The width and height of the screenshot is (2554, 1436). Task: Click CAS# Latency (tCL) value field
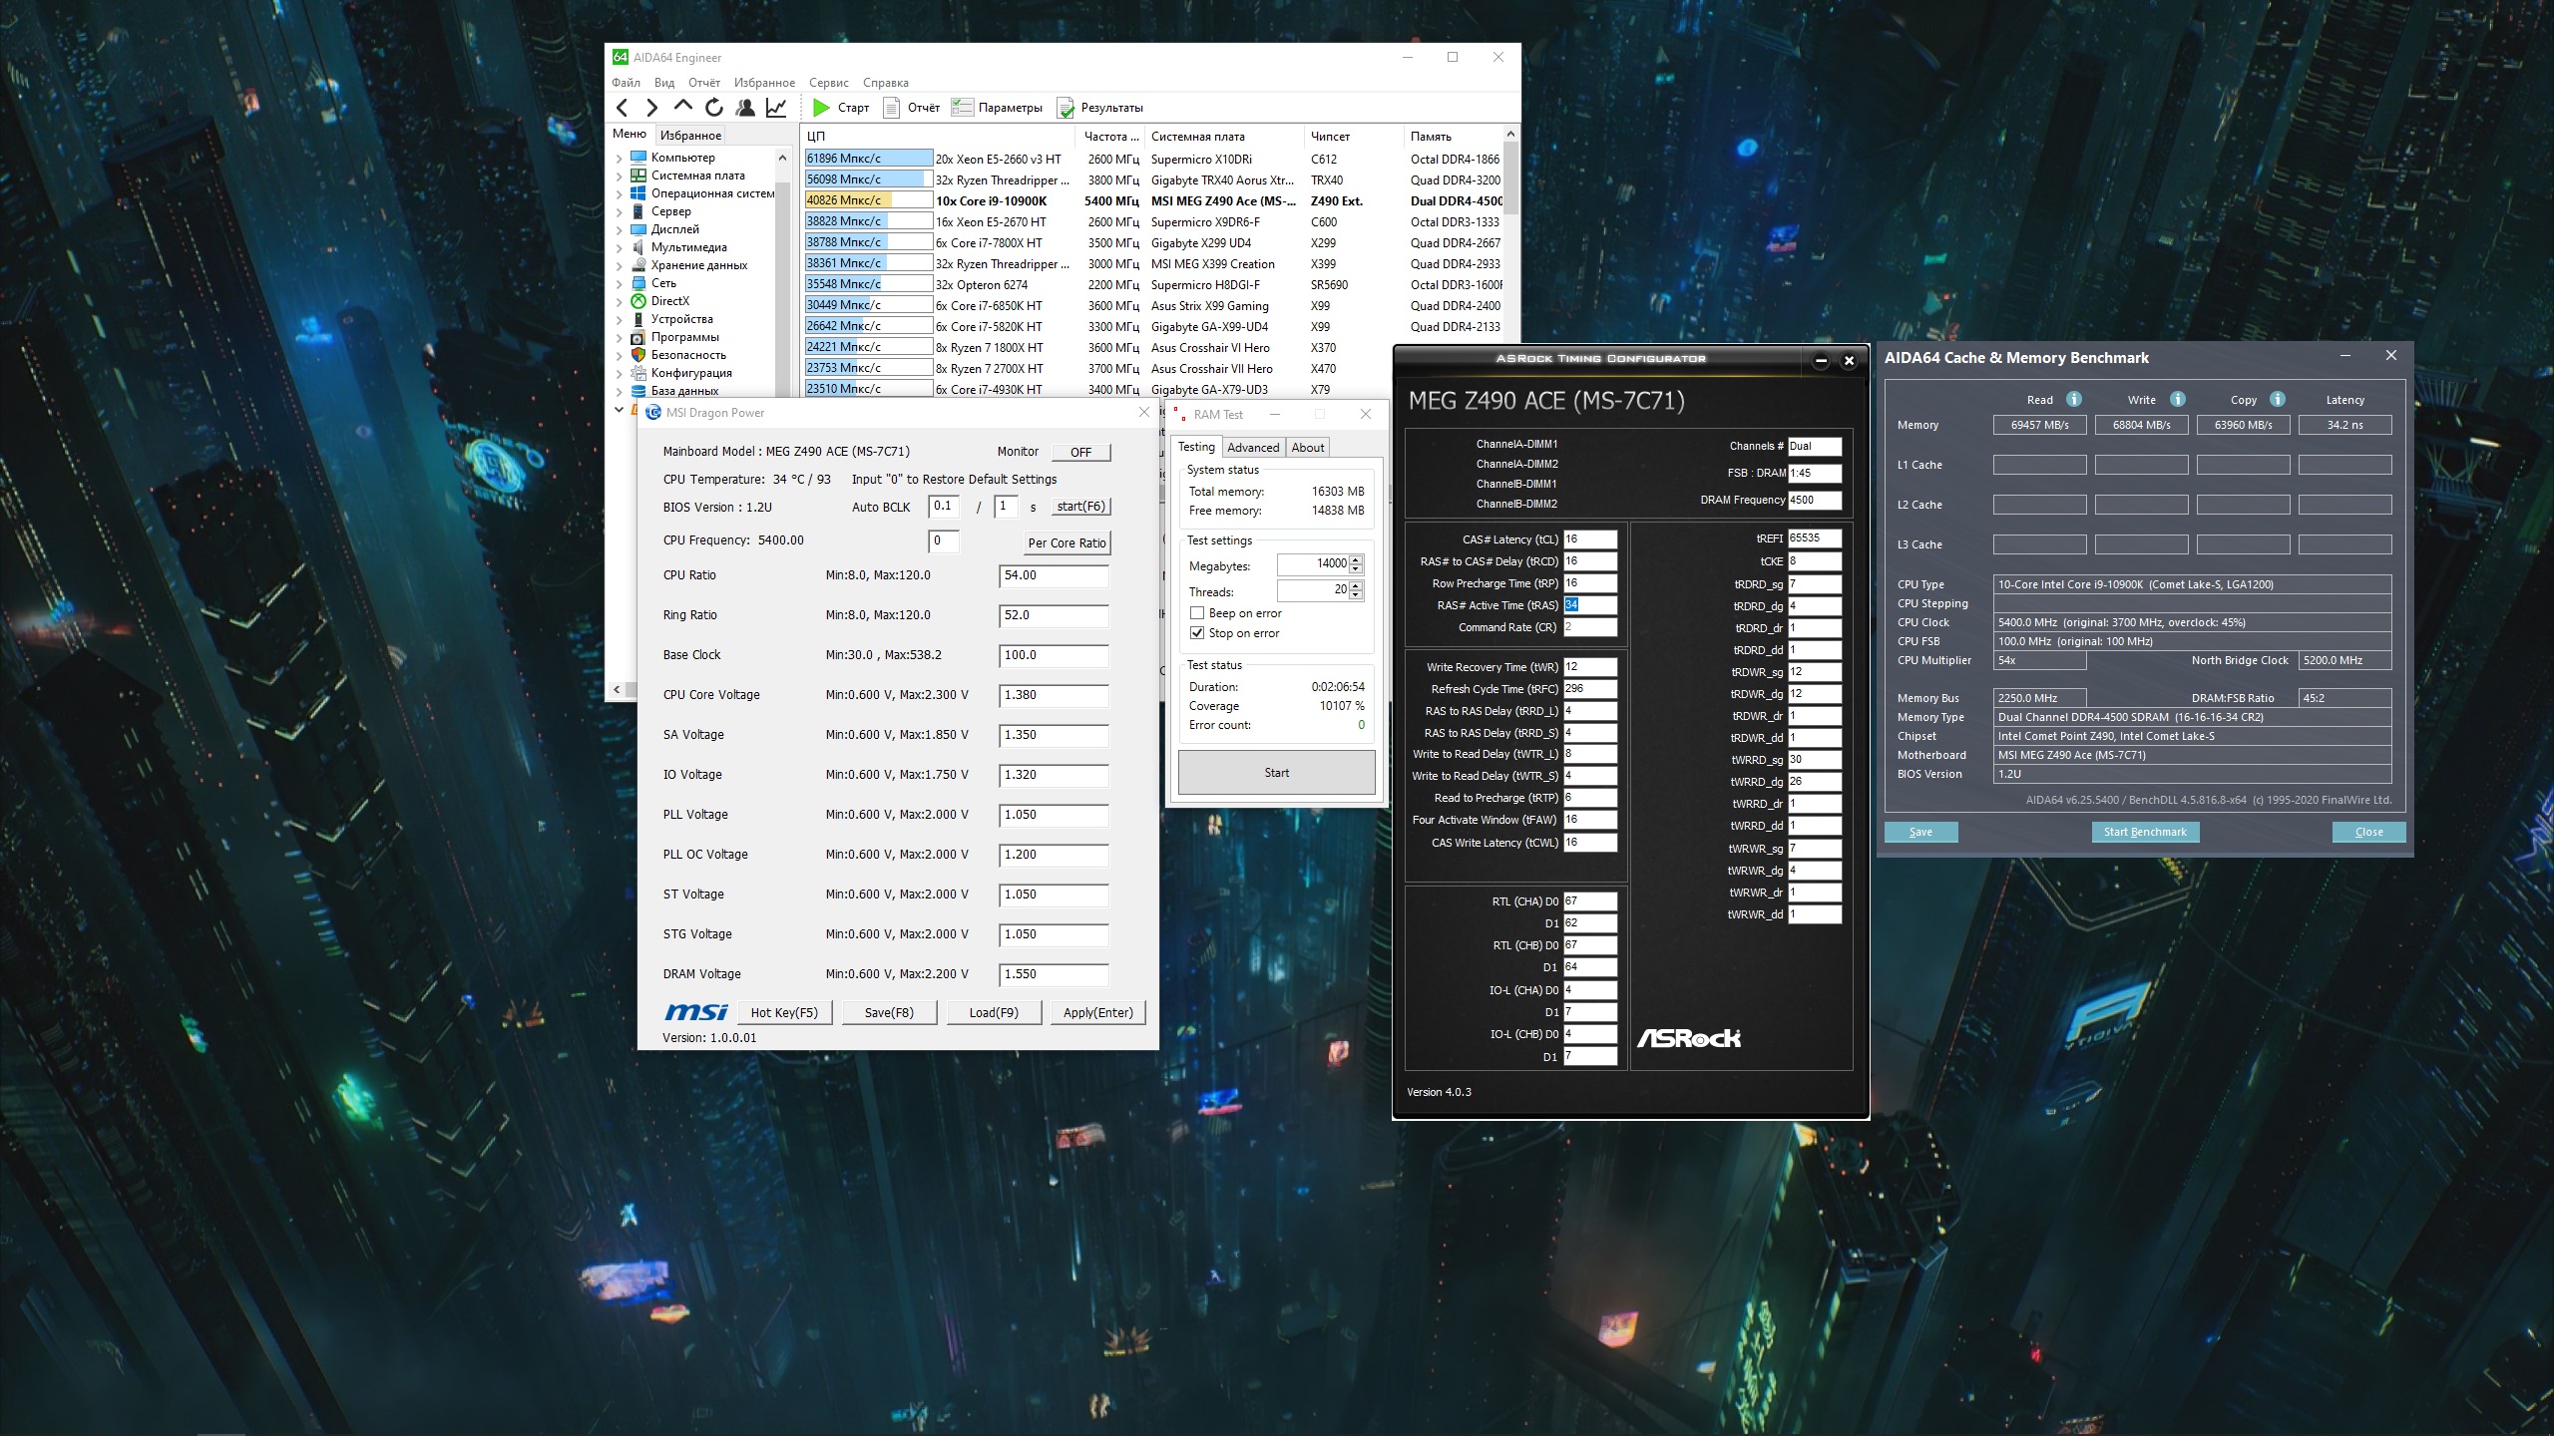point(1589,539)
